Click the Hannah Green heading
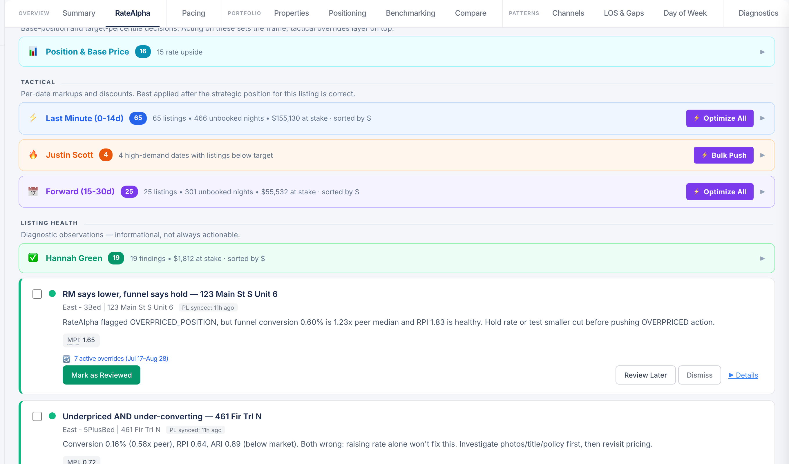789x464 pixels. 74,258
